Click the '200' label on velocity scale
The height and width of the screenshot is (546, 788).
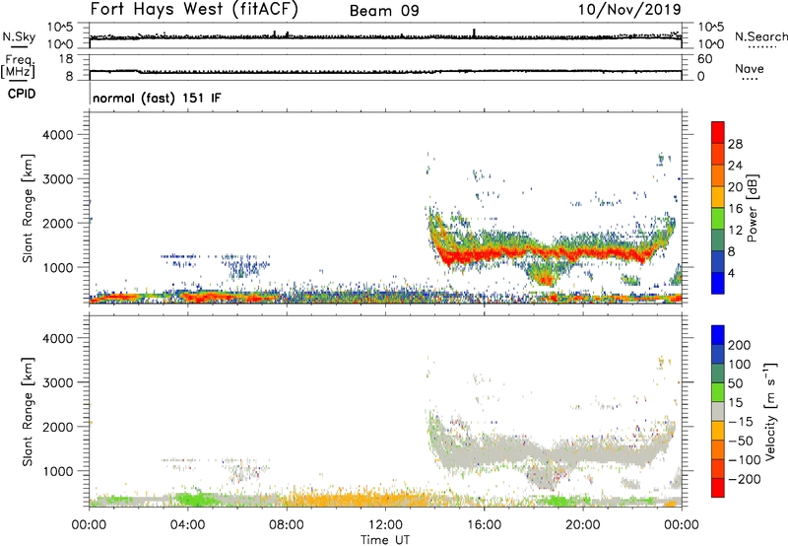coord(740,345)
